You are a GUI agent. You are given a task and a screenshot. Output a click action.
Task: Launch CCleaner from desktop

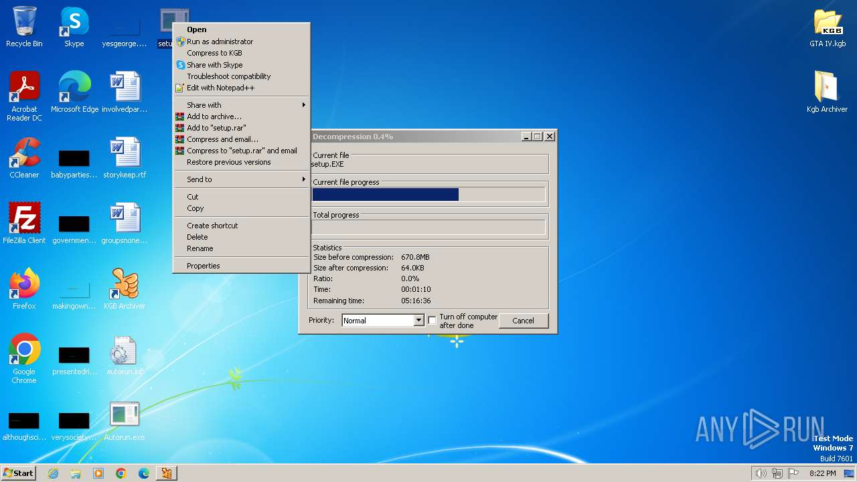click(x=24, y=157)
